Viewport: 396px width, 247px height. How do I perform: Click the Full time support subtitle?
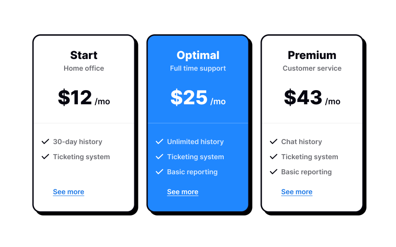[198, 69]
